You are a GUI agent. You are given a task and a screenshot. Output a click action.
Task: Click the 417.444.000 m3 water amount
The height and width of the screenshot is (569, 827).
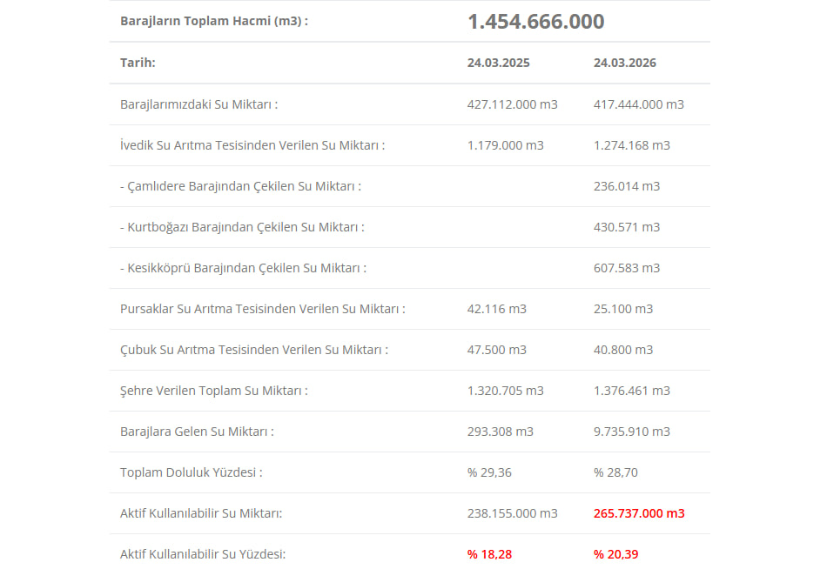[x=638, y=104]
